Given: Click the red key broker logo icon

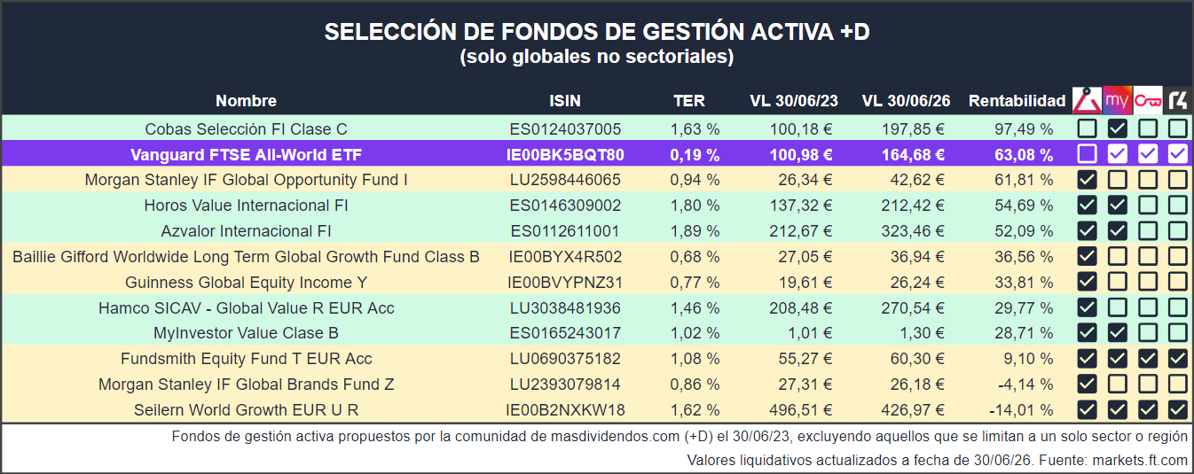Looking at the screenshot, I should pyautogui.click(x=1148, y=99).
